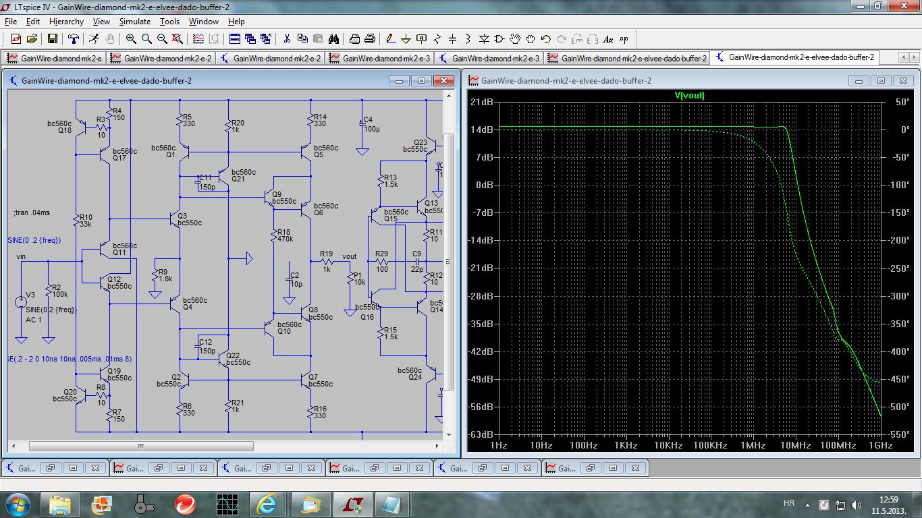Tile windows using the Tile icon

point(234,38)
